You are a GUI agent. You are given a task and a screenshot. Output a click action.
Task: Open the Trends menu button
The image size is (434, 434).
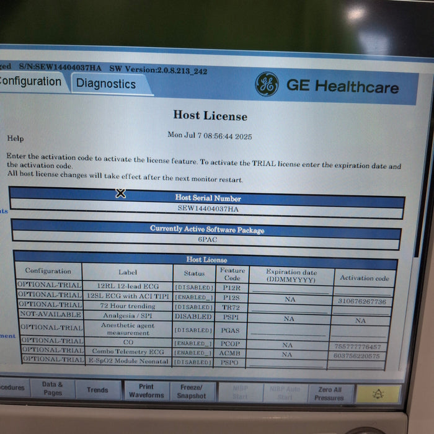pyautogui.click(x=97, y=390)
